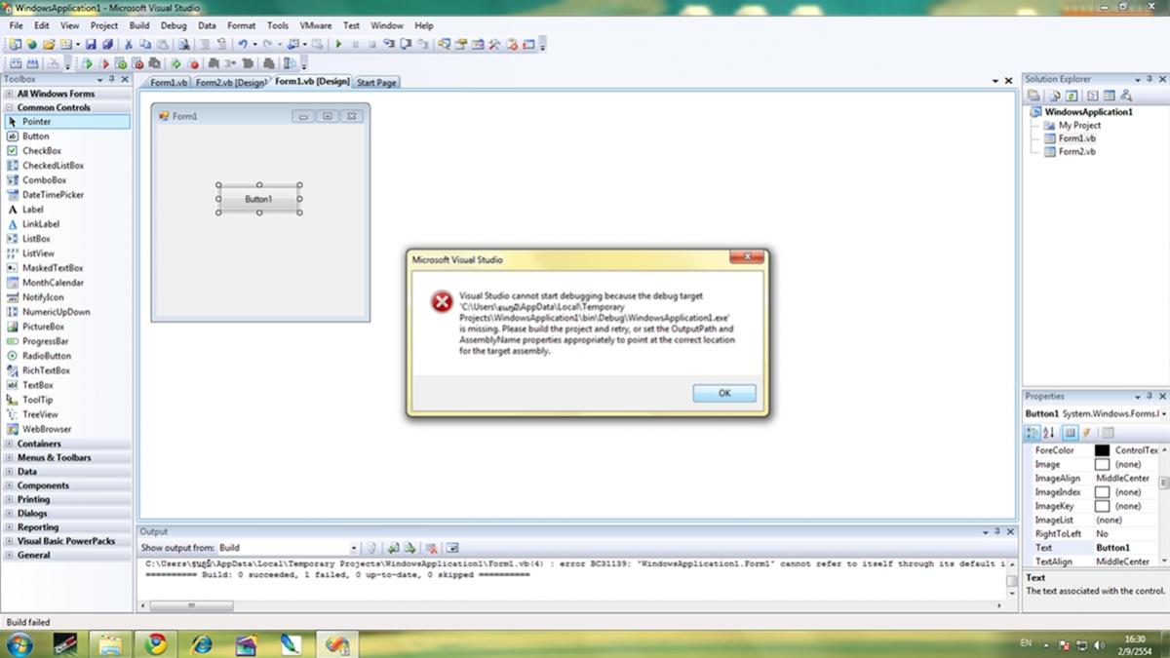
Task: Expand All Windows Forms toolbox group
Action: point(10,94)
